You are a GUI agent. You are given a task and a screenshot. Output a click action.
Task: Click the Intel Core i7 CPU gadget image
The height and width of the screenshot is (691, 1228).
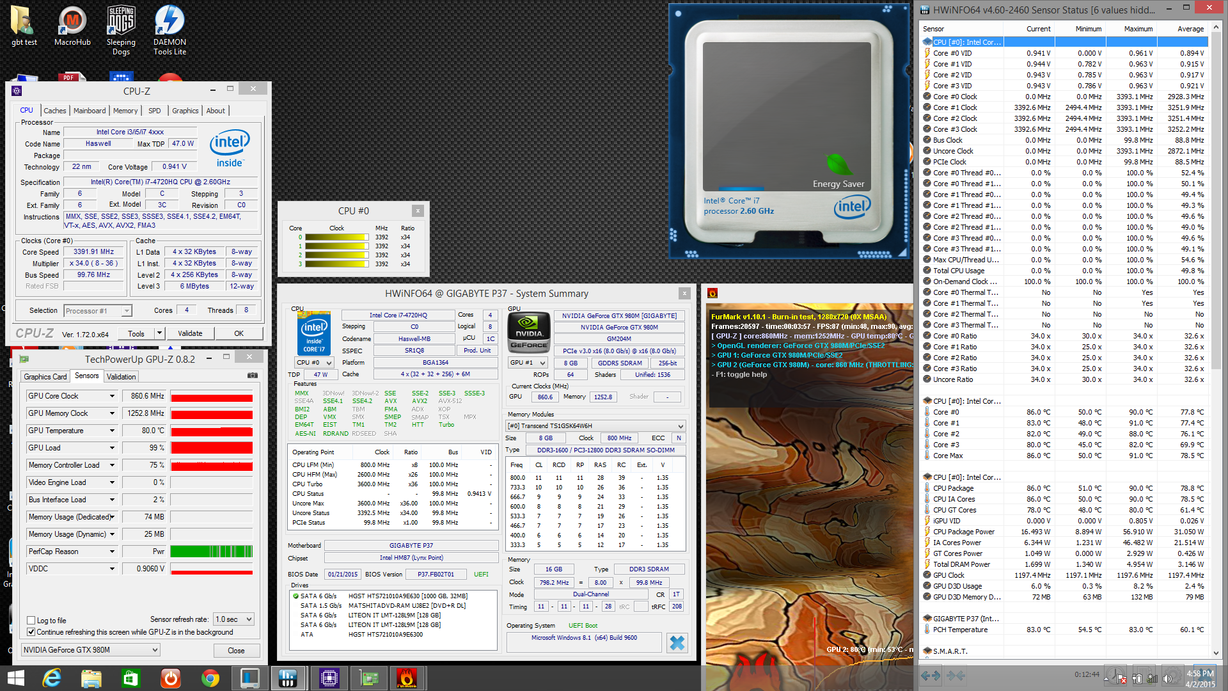click(789, 131)
